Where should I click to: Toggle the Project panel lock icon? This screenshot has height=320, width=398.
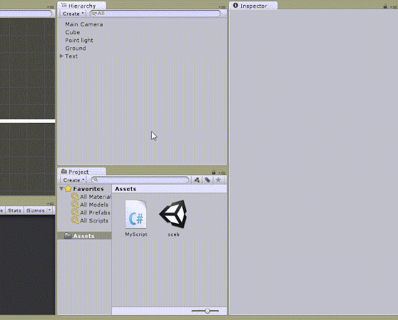pos(214,172)
